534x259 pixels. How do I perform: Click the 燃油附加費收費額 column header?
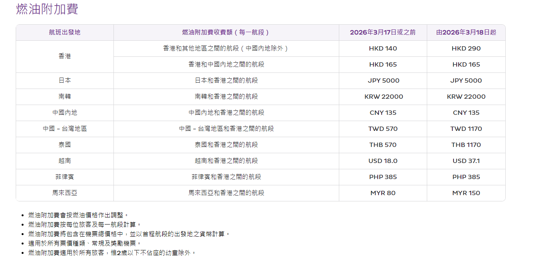coord(226,33)
